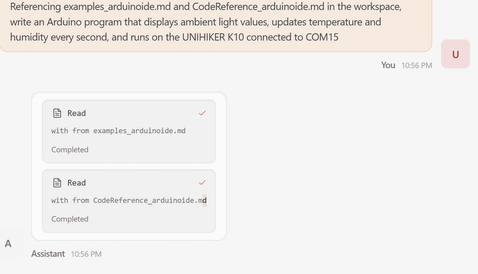Click the document icon on the first Read card
Viewport: 478px width, 274px height.
coord(57,113)
